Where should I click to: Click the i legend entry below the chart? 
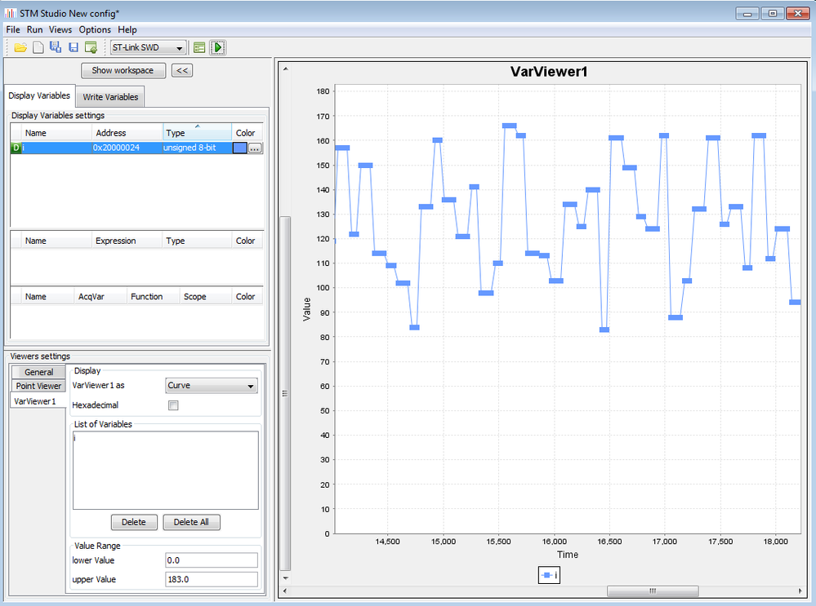(x=549, y=575)
